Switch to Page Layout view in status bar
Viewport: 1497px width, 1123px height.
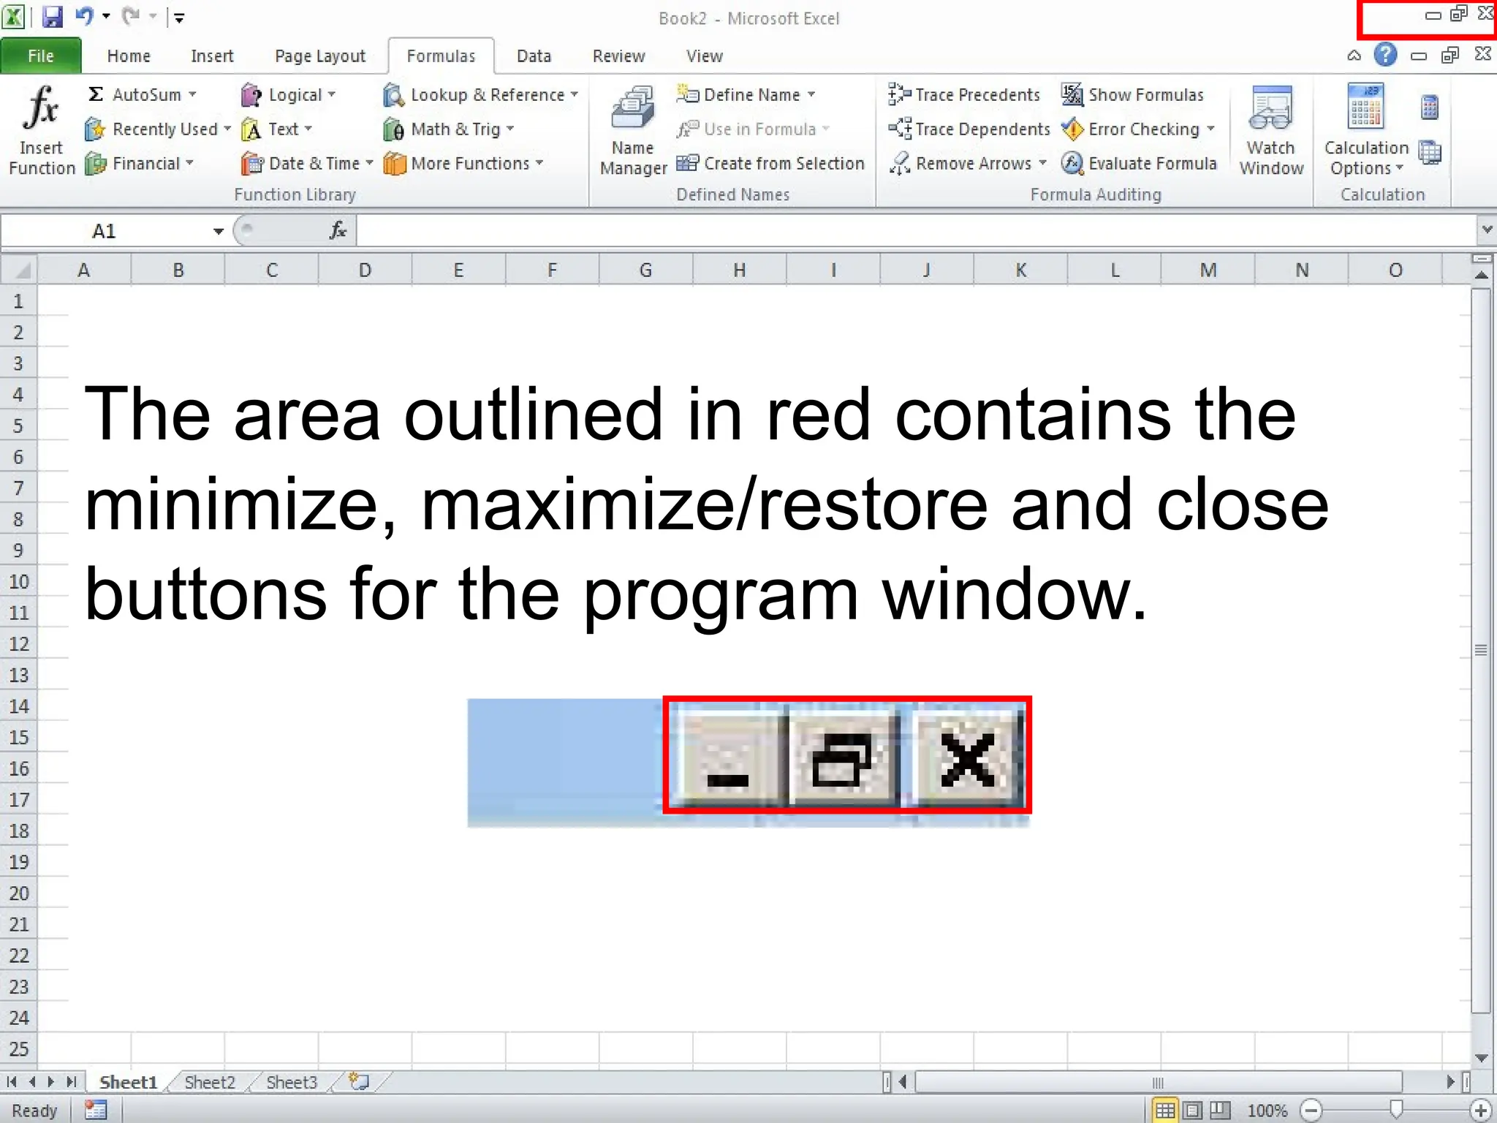click(x=1192, y=1111)
